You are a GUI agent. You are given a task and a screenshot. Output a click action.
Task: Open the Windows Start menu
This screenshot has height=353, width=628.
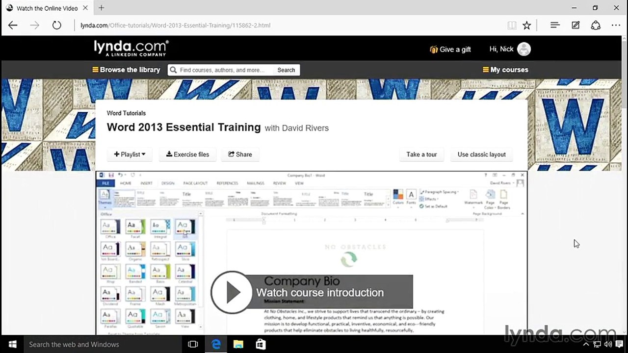pos(12,344)
